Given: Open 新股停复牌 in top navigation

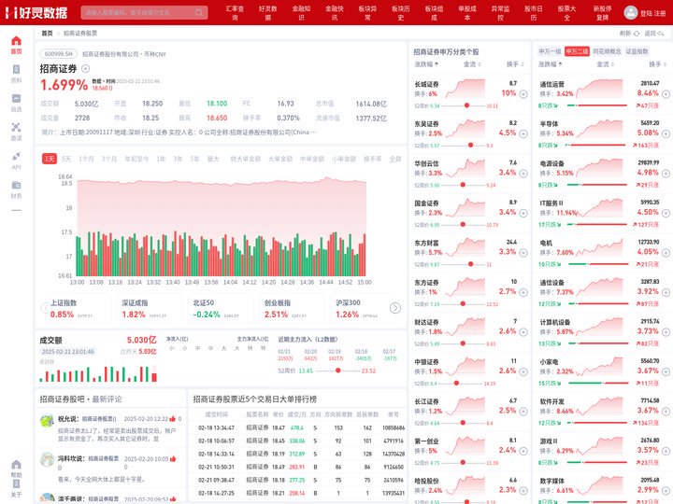Looking at the screenshot, I should pos(602,13).
